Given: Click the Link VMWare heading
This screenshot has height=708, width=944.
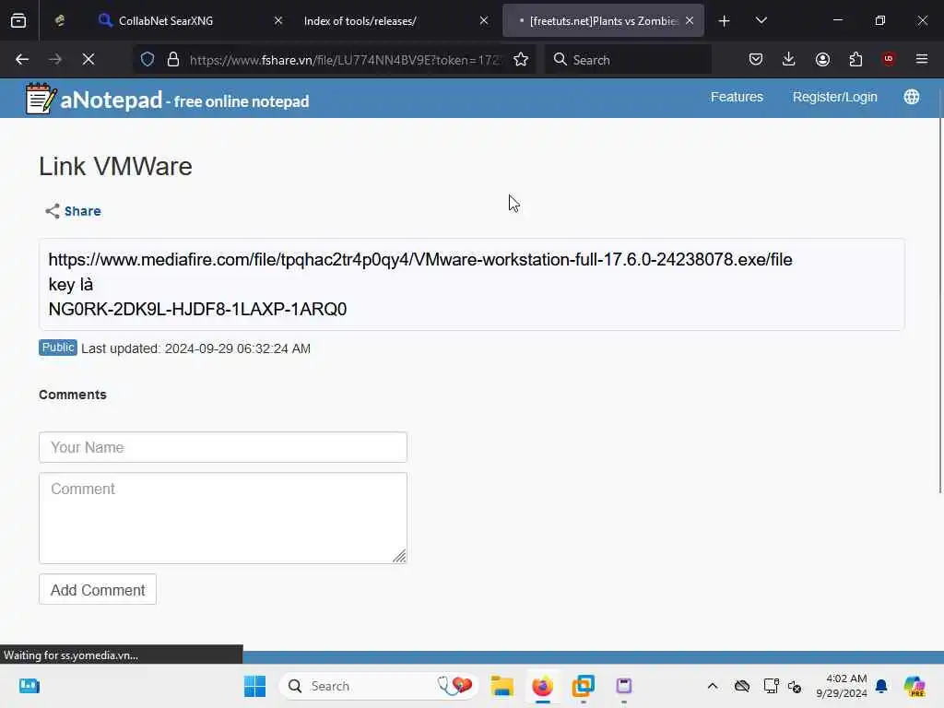Looking at the screenshot, I should tap(115, 167).
